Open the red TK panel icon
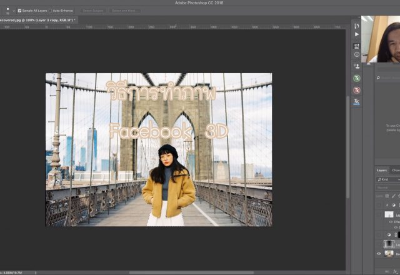Image resolution: width=400 pixels, height=275 pixels. [357, 90]
